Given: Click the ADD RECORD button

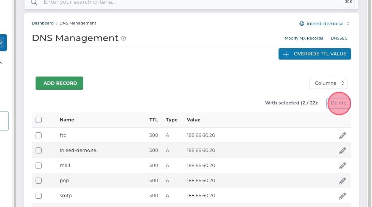Looking at the screenshot, I should 59,83.
